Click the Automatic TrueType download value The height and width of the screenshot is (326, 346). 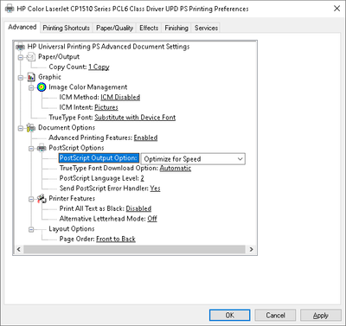tap(176, 168)
